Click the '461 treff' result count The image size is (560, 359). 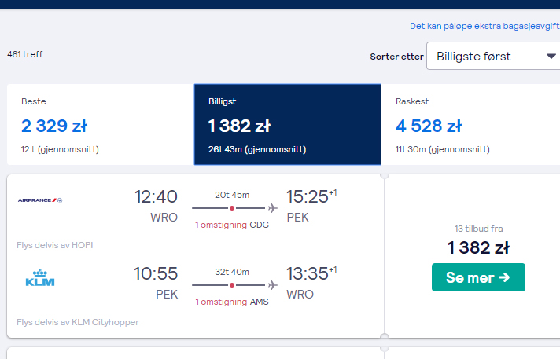point(24,54)
